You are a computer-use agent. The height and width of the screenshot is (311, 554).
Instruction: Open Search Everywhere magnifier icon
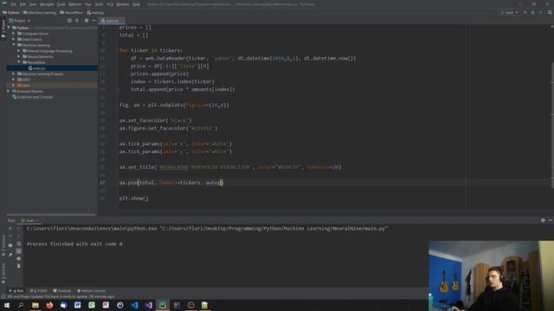550,12
